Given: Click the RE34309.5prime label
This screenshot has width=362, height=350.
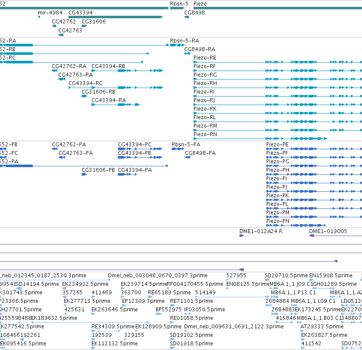Looking at the screenshot, I should [113, 327].
